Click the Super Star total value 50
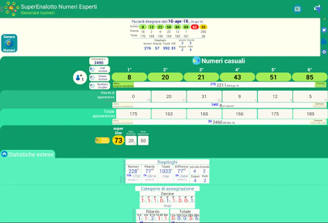The width and height of the screenshot is (328, 223). tap(143, 141)
